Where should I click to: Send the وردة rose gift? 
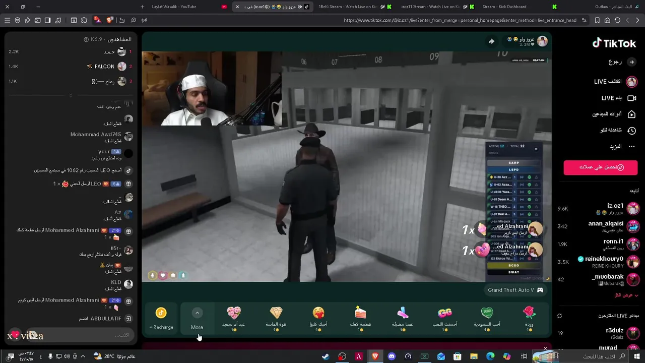[x=529, y=318]
